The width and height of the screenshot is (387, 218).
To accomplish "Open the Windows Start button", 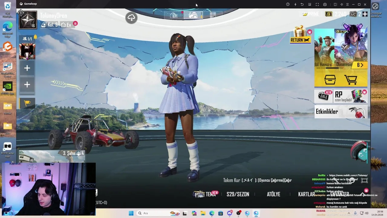I will click(131, 213).
